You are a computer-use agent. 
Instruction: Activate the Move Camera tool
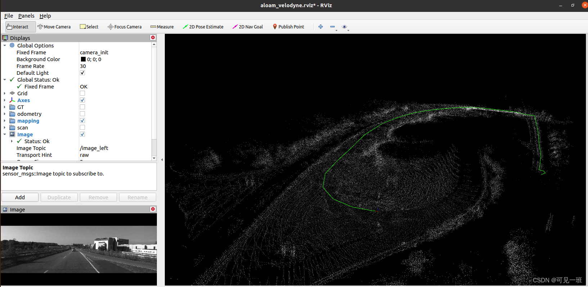[54, 27]
